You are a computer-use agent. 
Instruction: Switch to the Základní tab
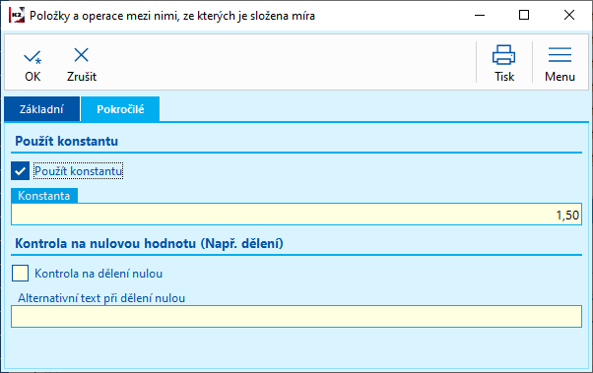click(42, 109)
